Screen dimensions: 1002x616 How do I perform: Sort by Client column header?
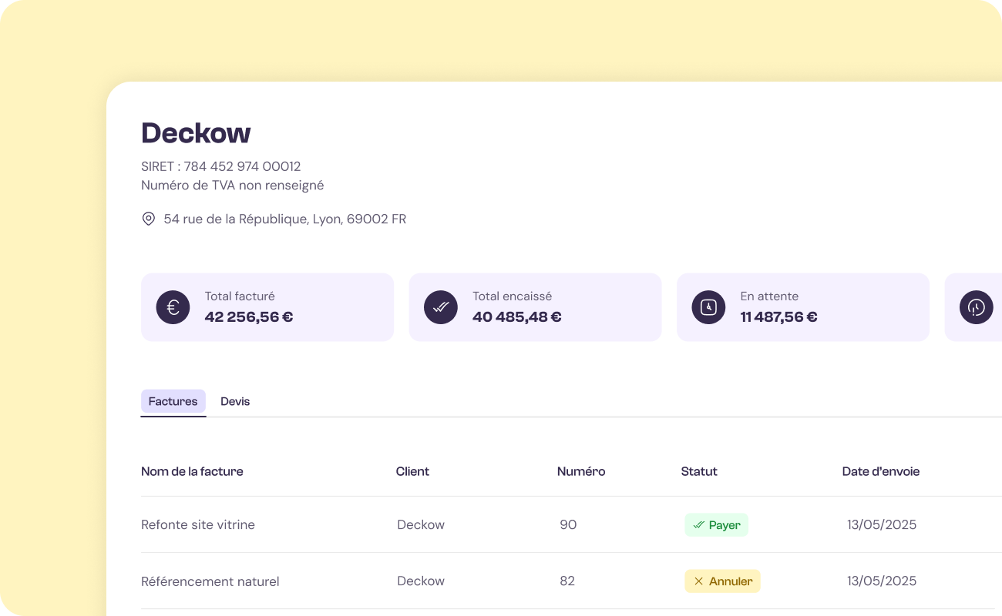[412, 471]
